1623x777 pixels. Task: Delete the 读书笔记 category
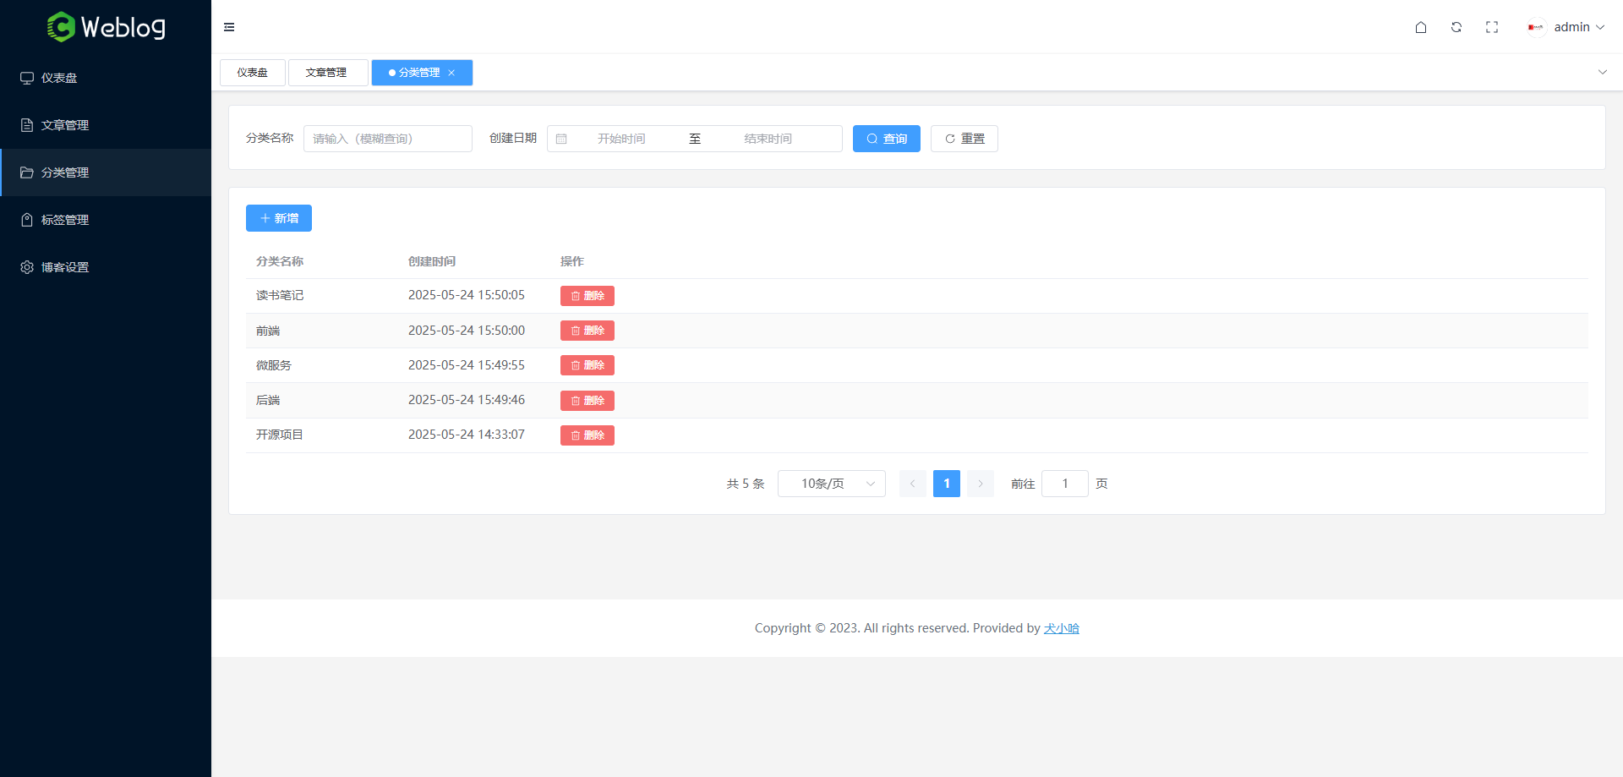[587, 296]
